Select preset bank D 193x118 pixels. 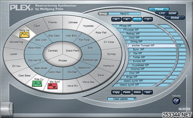[x=148, y=19]
